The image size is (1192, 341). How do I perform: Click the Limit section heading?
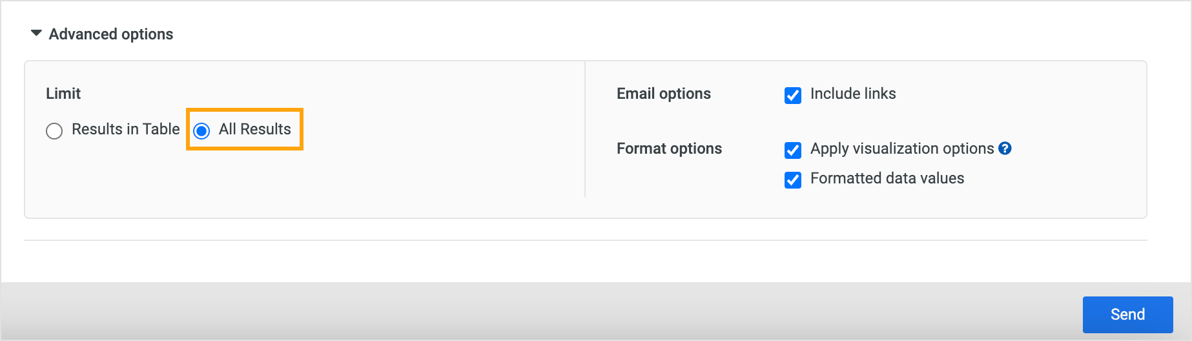(63, 94)
